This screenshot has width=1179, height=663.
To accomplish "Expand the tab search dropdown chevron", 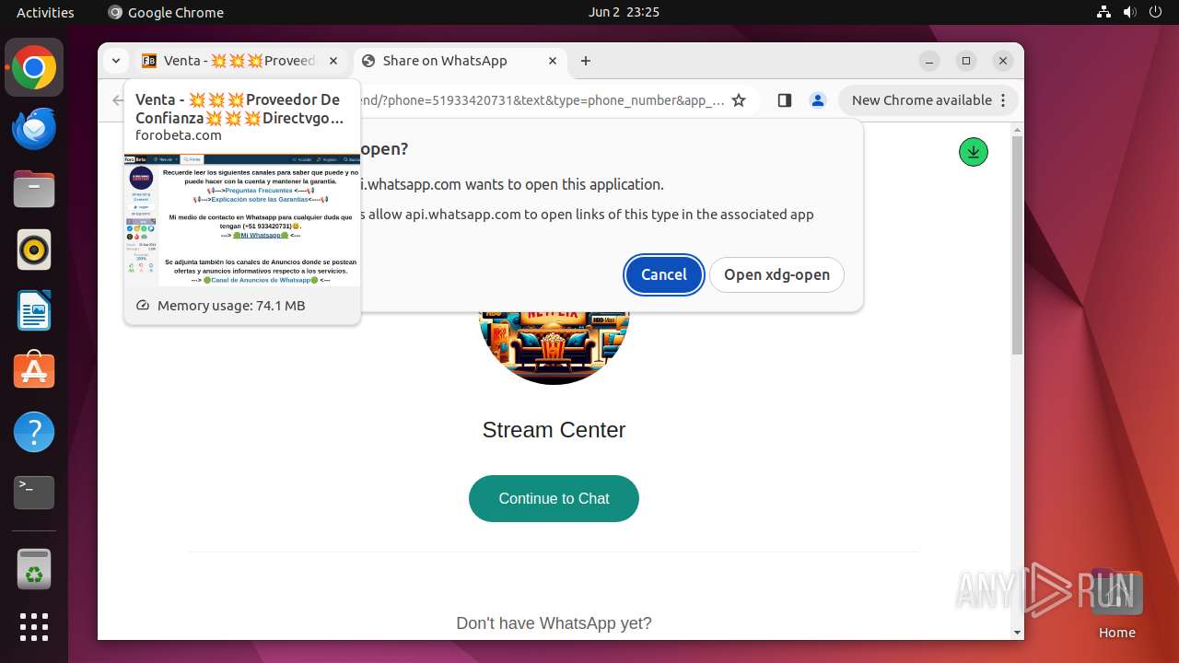I will [x=115, y=61].
